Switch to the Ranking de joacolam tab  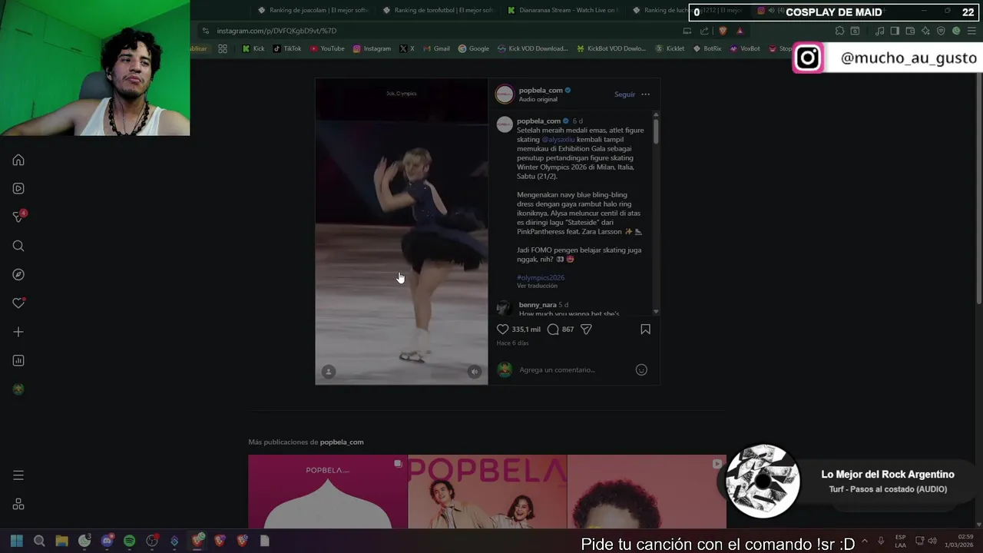(313, 11)
